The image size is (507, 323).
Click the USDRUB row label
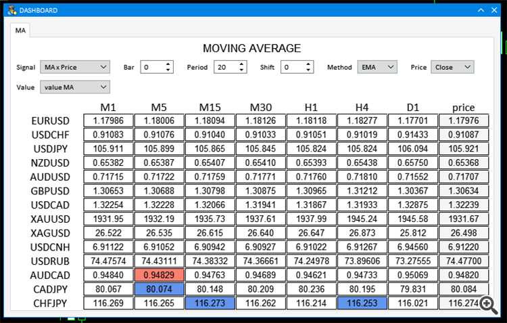(50, 261)
